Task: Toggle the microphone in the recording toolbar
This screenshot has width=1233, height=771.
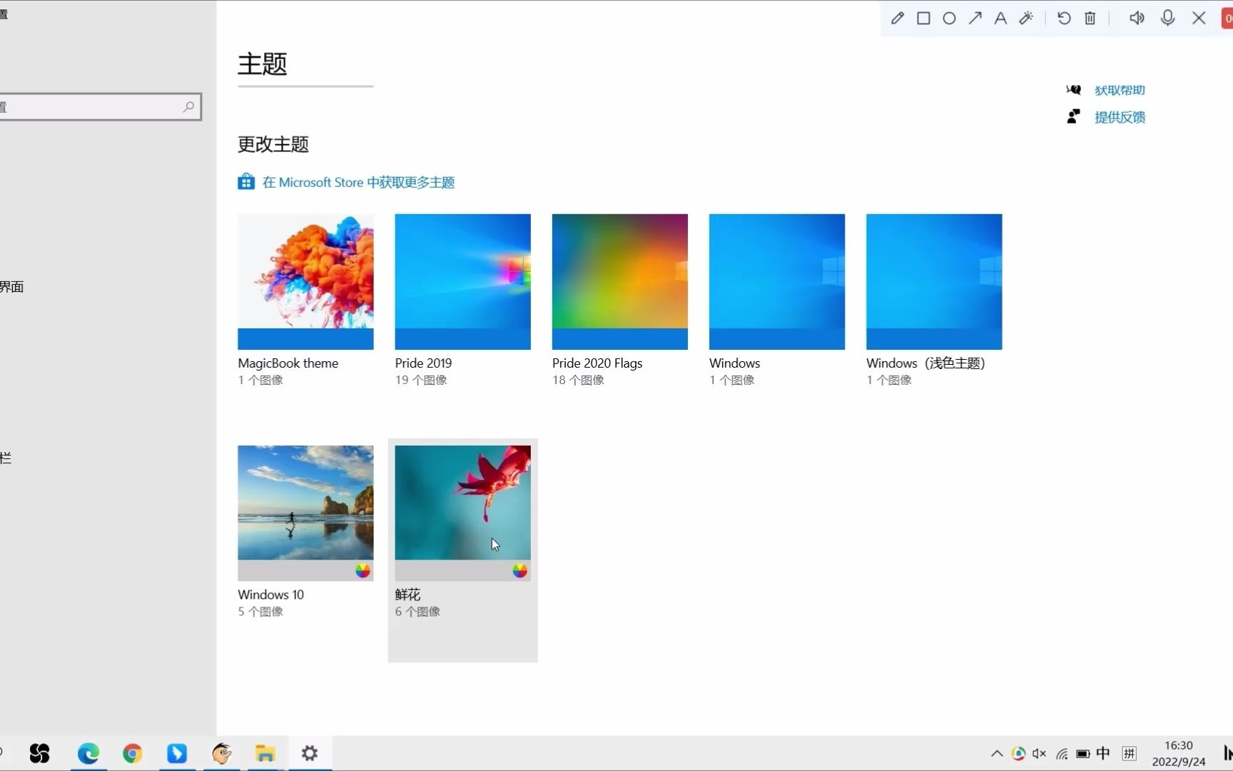Action: pos(1168,18)
